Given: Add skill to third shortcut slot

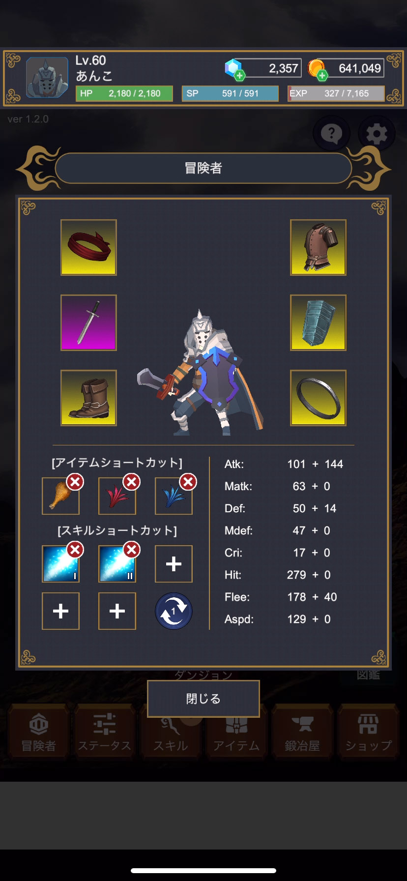Looking at the screenshot, I should tap(174, 564).
